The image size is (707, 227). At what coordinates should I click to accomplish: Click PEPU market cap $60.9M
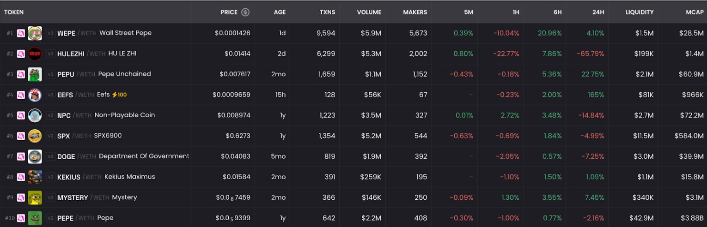click(x=691, y=74)
